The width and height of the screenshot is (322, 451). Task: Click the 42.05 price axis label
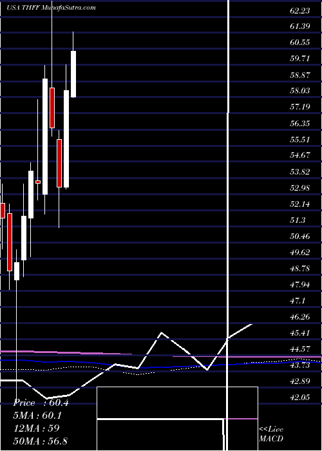(x=300, y=398)
